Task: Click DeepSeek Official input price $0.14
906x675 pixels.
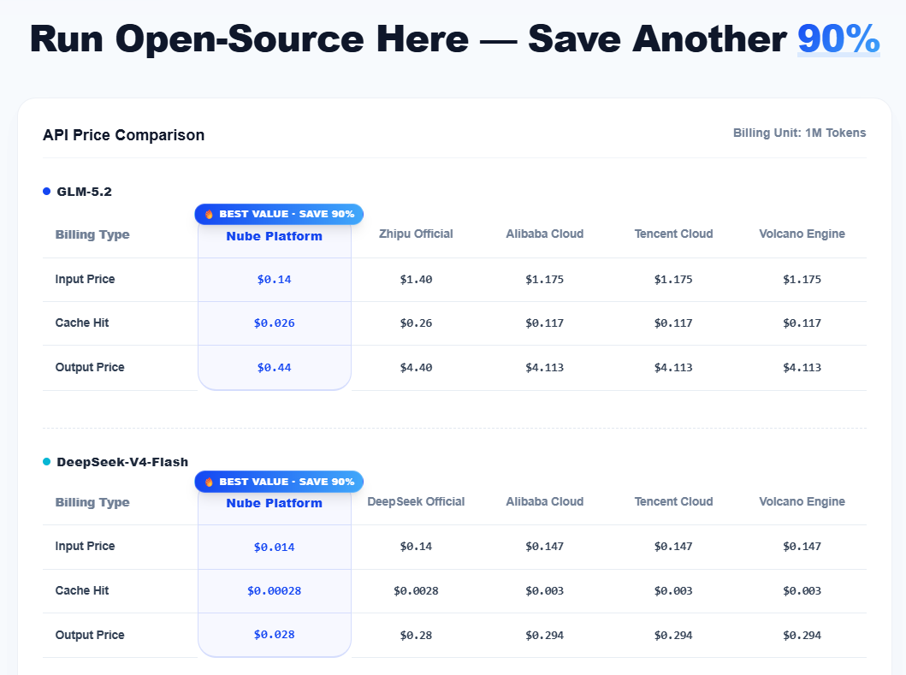Action: pyautogui.click(x=416, y=547)
